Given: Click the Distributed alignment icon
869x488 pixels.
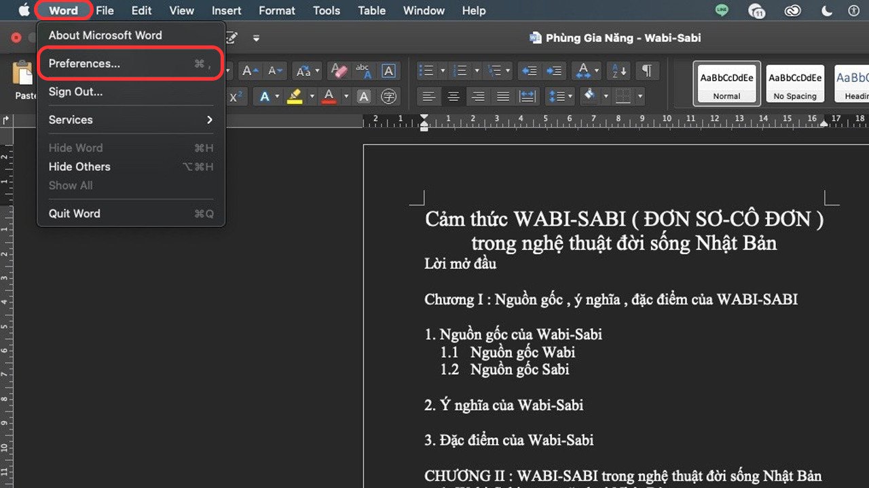Looking at the screenshot, I should coord(528,97).
